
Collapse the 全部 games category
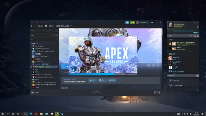[31, 44]
